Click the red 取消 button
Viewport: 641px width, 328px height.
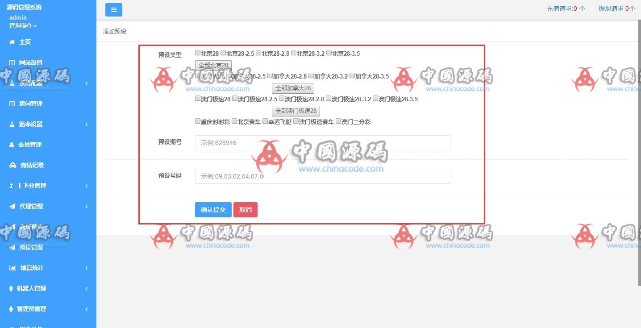[246, 210]
